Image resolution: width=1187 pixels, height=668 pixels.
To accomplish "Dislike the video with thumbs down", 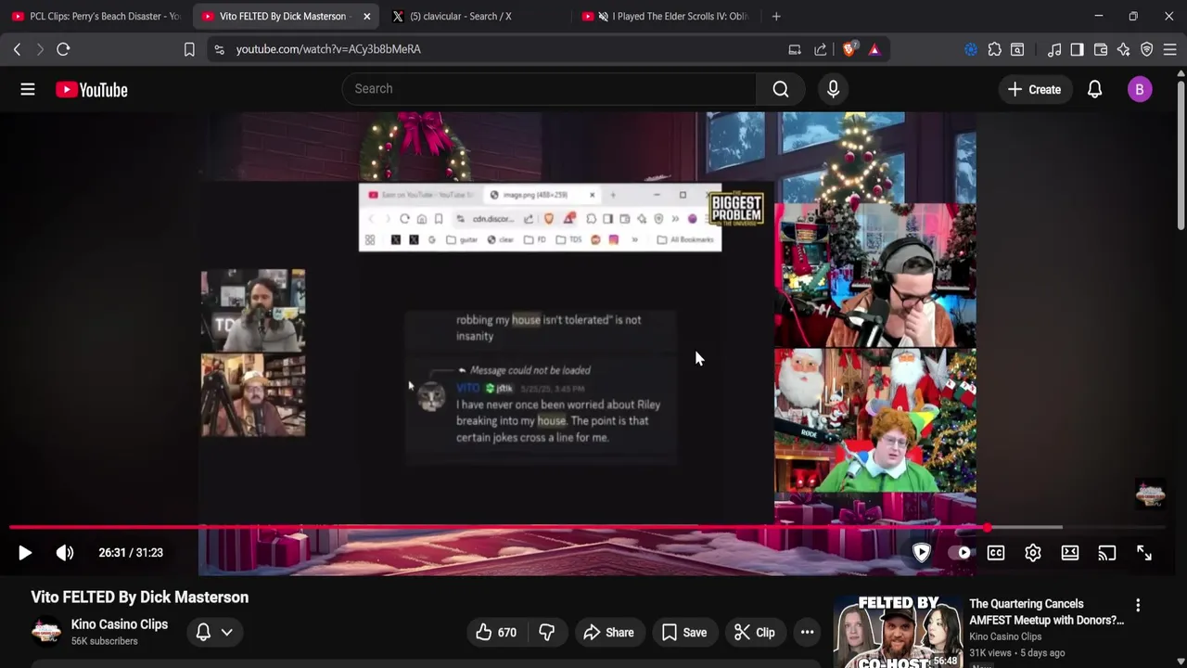I will click(x=546, y=633).
